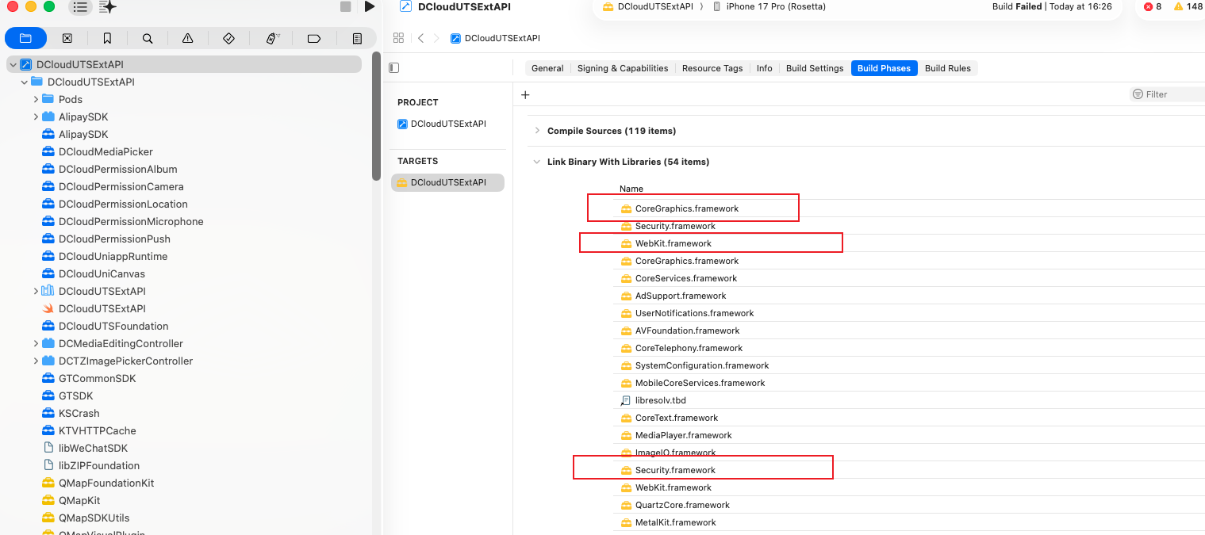The image size is (1205, 535).
Task: Click the navigator vertical scrollbar
Action: coord(376,117)
